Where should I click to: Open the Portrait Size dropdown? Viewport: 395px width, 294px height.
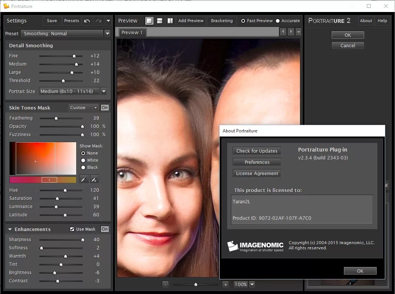pos(104,91)
